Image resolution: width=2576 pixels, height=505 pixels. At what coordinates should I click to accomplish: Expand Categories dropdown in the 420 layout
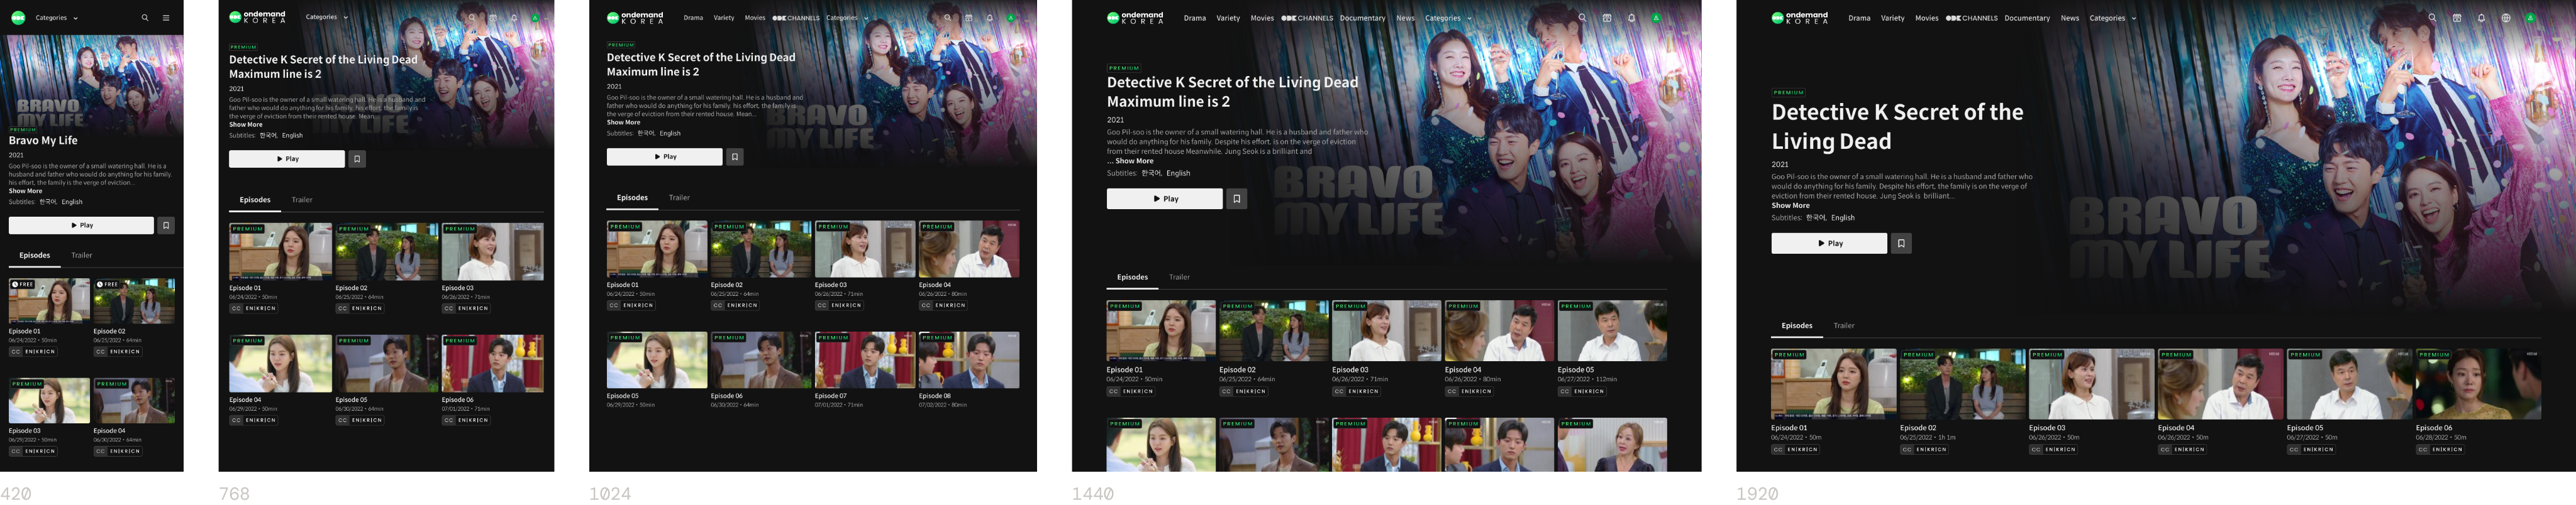[56, 18]
